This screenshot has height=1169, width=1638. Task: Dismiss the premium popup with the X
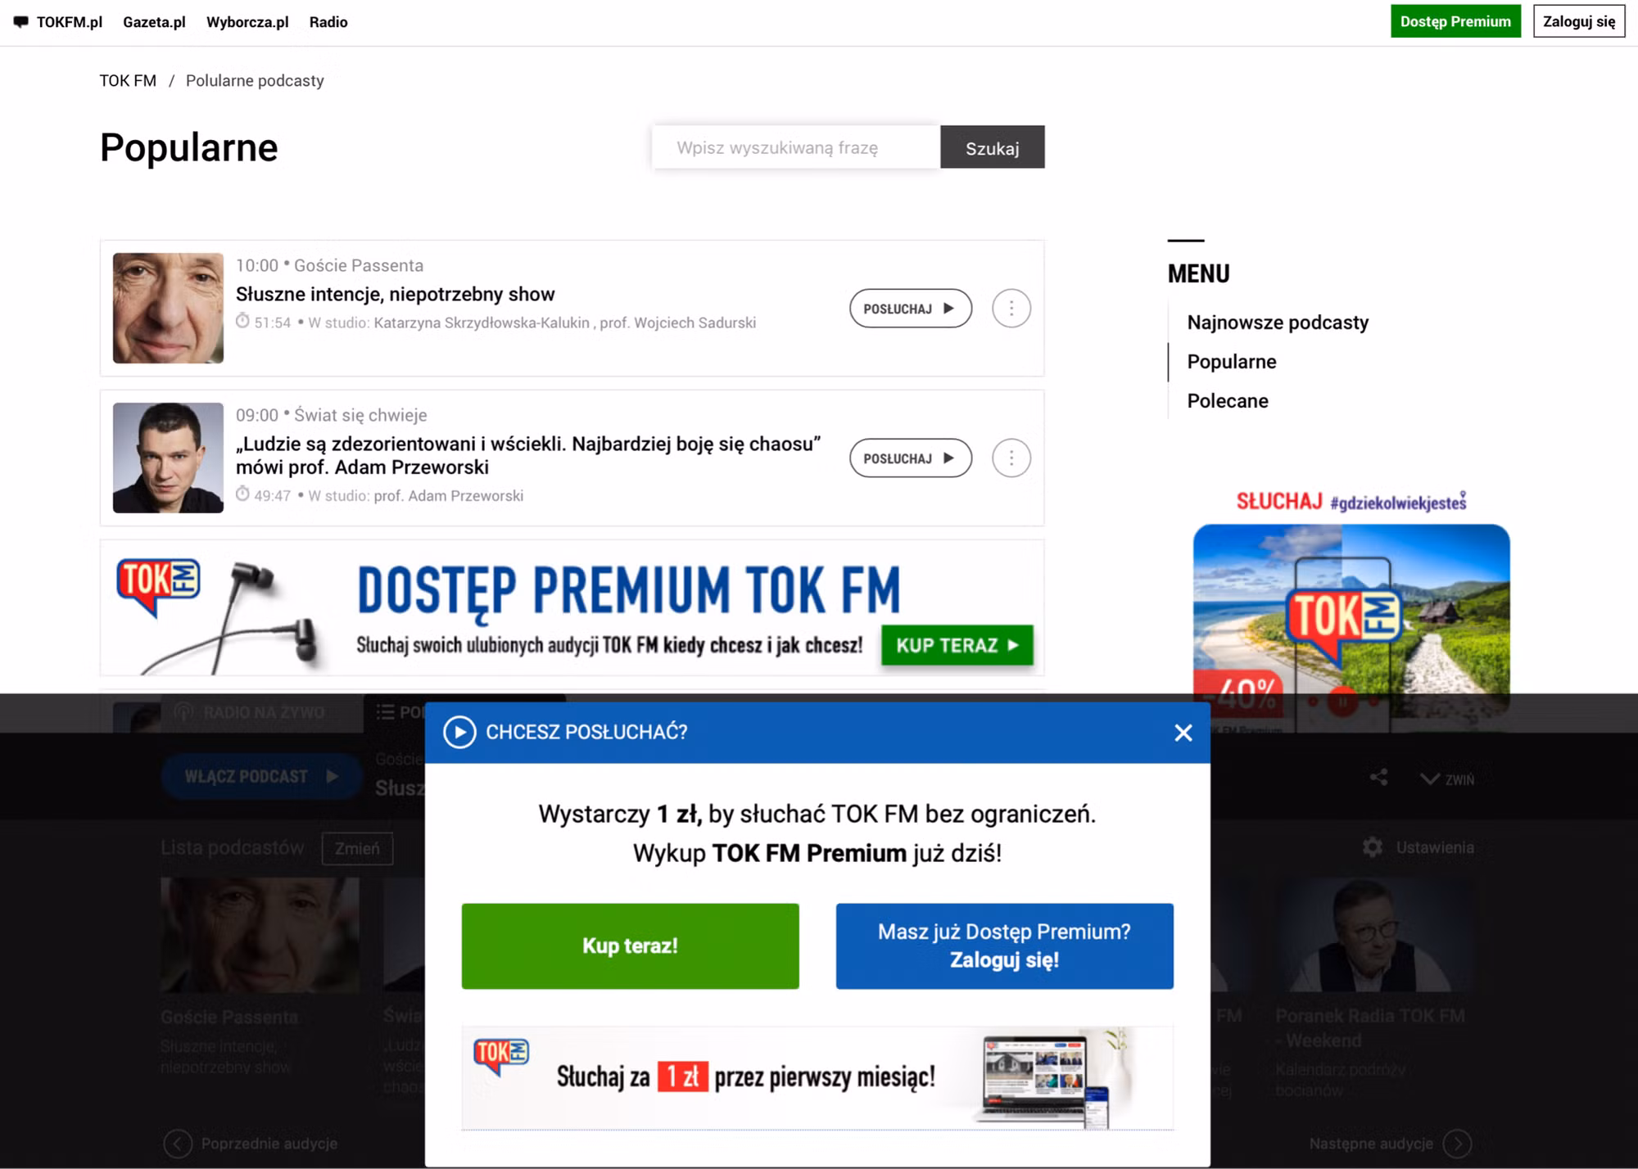pos(1183,733)
